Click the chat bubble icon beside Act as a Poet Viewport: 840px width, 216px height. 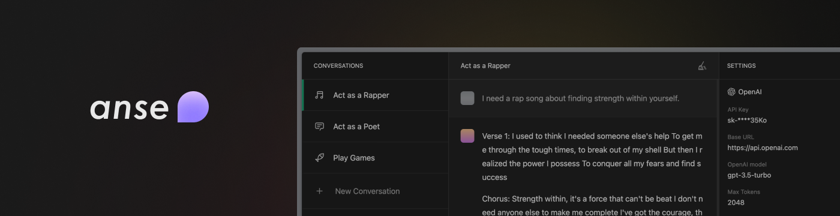(x=319, y=127)
